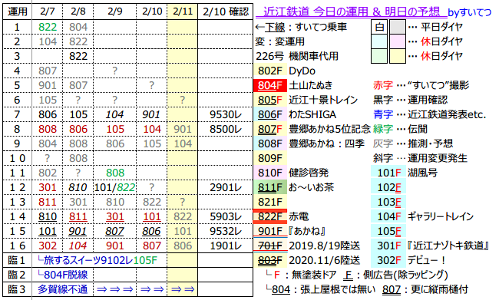The height and width of the screenshot is (300, 499).
Task: Click the 旅するスイーツ9102レ105F entry
Action: (97, 261)
